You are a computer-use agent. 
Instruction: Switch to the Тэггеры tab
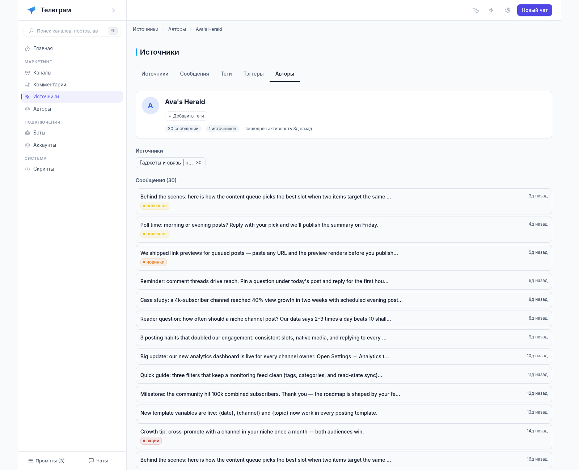[x=253, y=74]
